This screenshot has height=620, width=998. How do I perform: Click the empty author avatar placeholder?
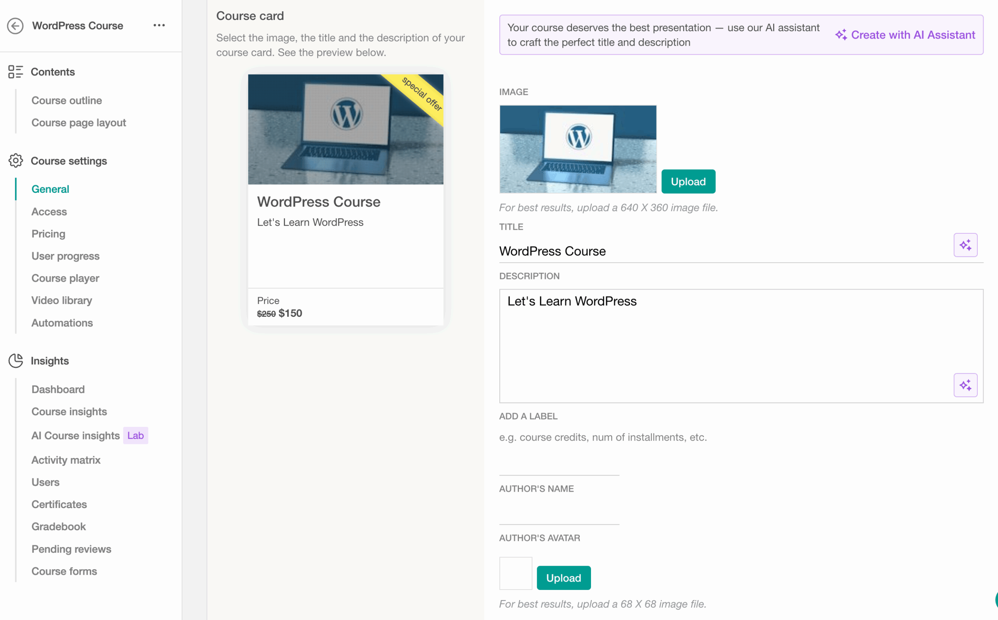pos(515,573)
